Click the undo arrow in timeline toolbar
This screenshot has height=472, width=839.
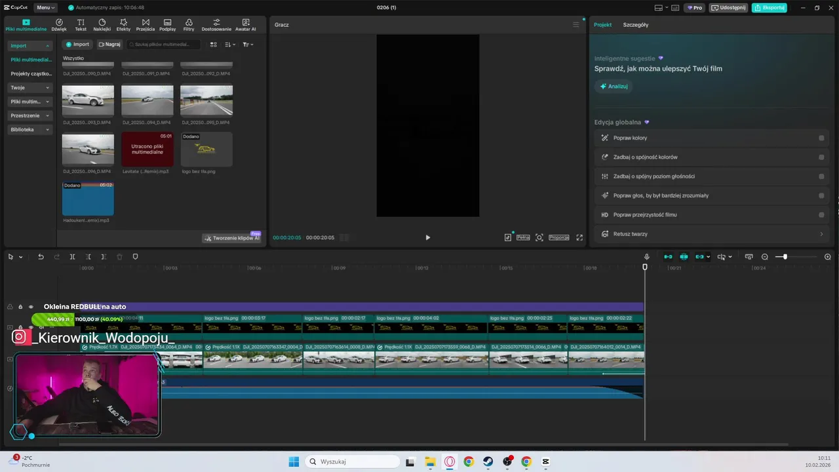pos(41,257)
